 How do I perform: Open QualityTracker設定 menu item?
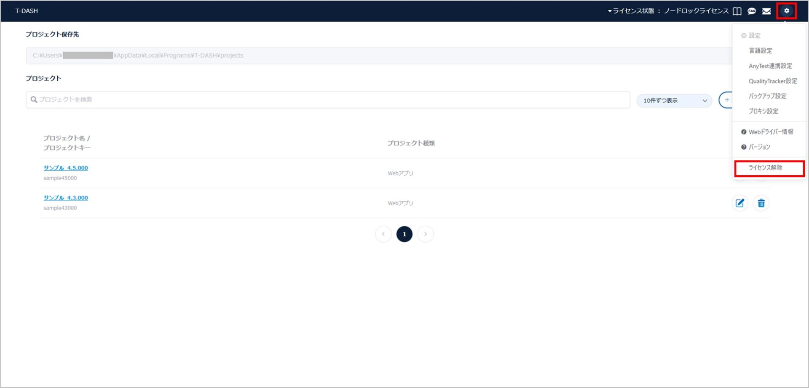tap(772, 81)
